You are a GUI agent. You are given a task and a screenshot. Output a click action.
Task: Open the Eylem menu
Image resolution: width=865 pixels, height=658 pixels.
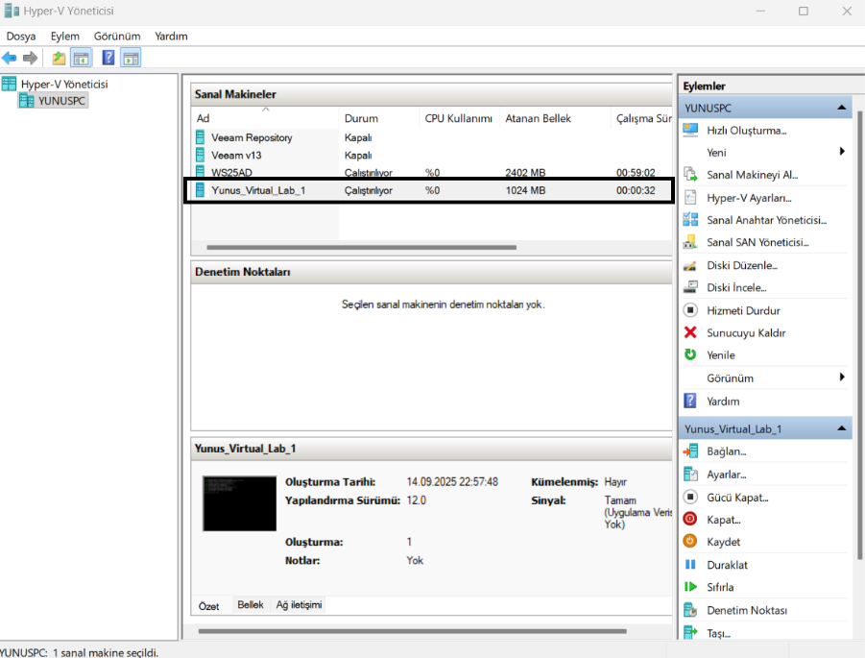click(x=65, y=37)
